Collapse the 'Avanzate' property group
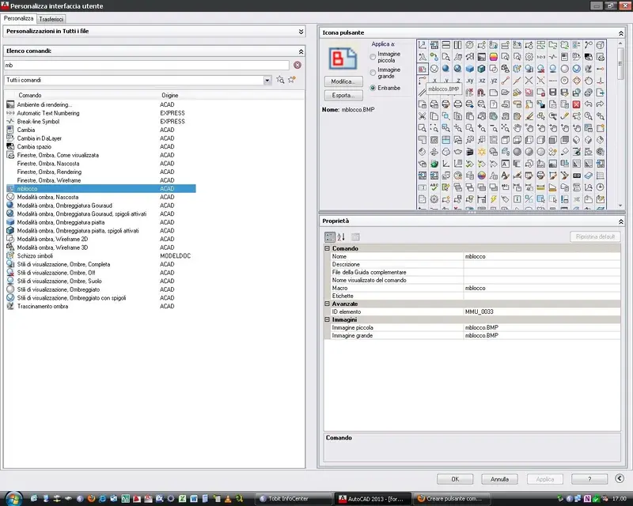 (328, 304)
